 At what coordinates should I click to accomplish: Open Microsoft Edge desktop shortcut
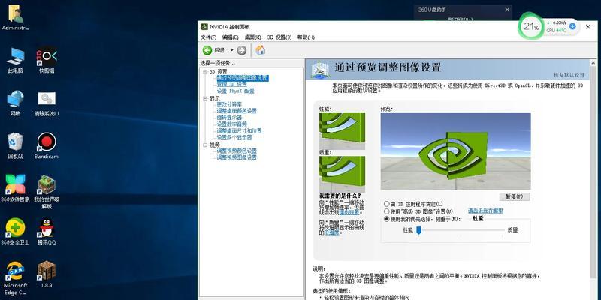point(15,278)
